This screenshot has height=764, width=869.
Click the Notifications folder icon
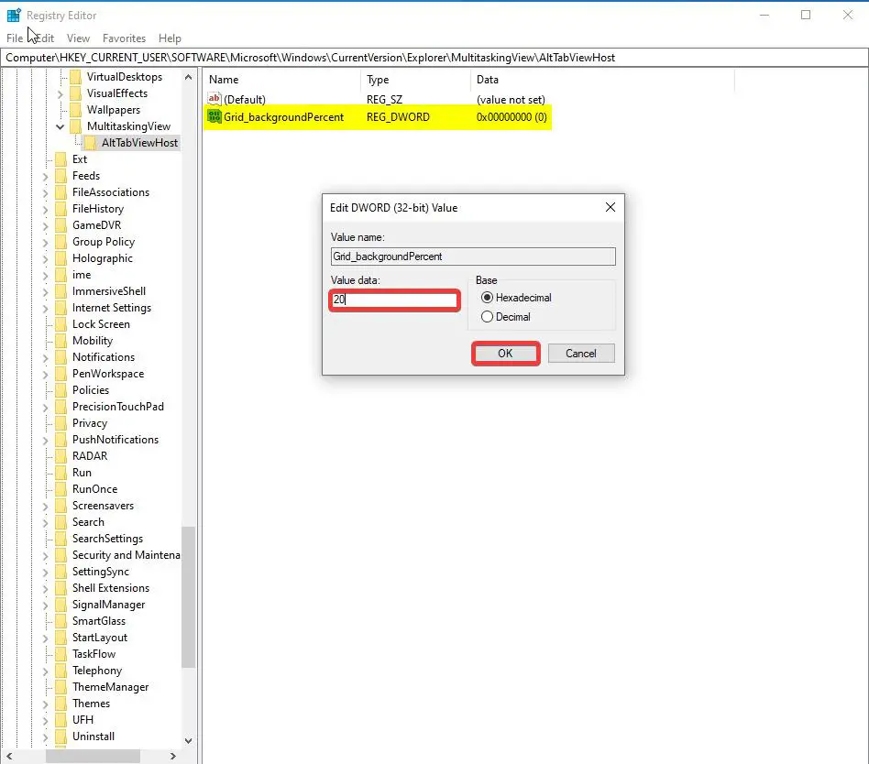61,357
